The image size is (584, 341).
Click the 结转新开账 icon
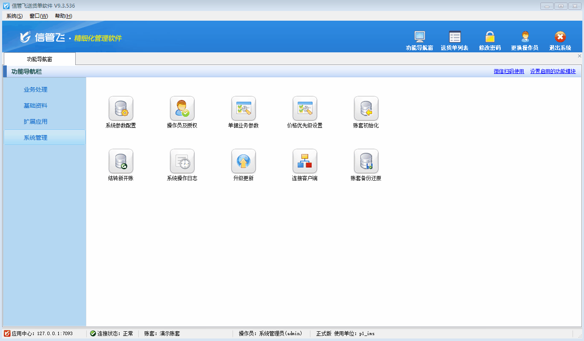click(x=121, y=161)
